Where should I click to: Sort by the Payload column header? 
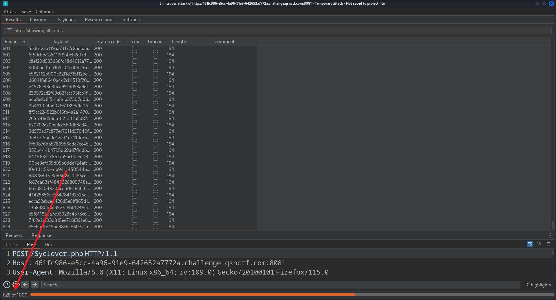(x=60, y=42)
